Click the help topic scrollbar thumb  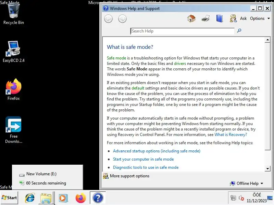click(x=267, y=96)
